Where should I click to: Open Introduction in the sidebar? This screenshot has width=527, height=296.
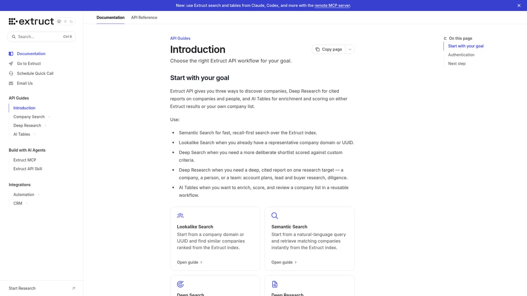[24, 108]
